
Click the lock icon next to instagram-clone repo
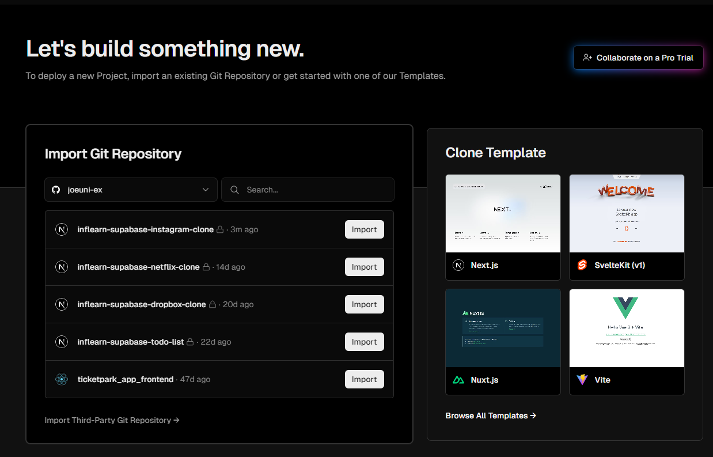point(220,229)
